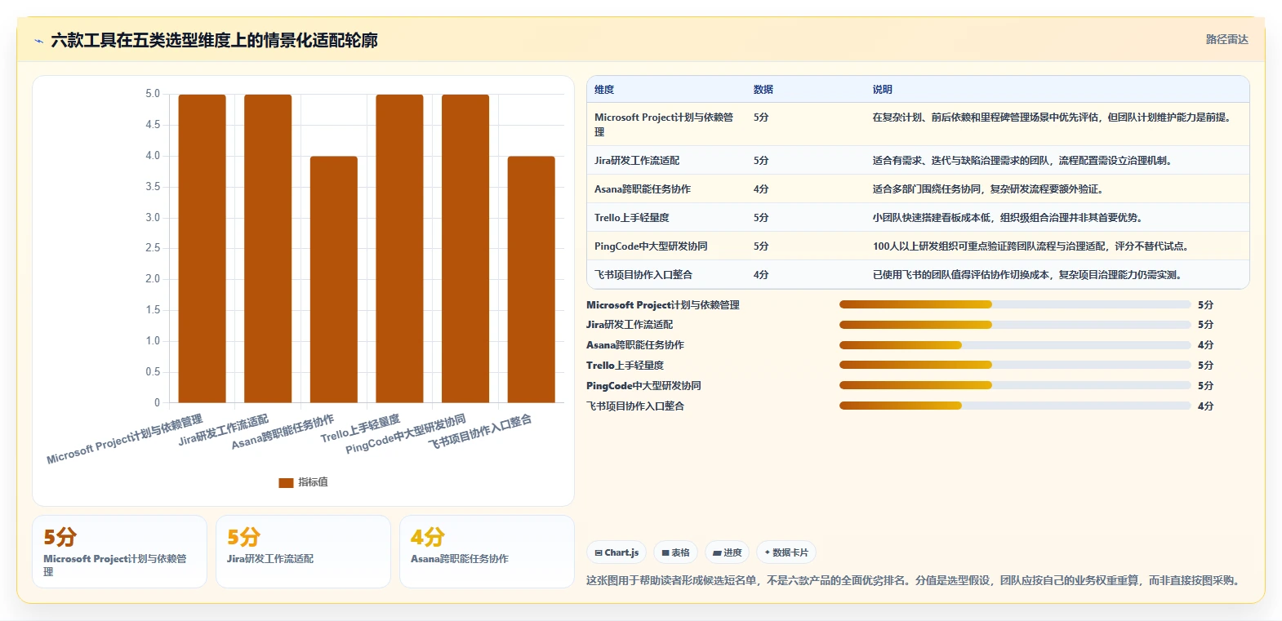Click the 数据卡片 tag chip
Screen dimensions: 1282x621
pyautogui.click(x=786, y=552)
